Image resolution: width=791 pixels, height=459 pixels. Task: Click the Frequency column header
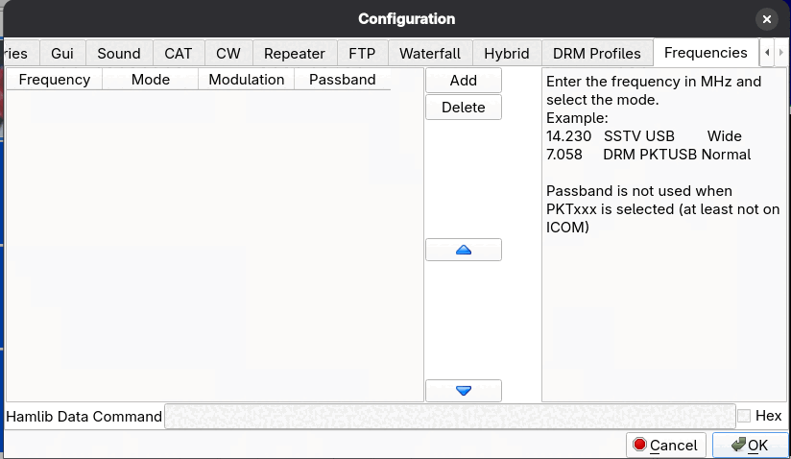click(55, 80)
